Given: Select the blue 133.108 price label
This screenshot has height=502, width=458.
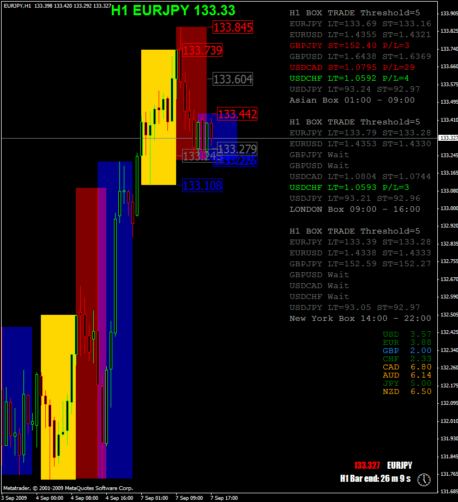Looking at the screenshot, I should coord(202,186).
